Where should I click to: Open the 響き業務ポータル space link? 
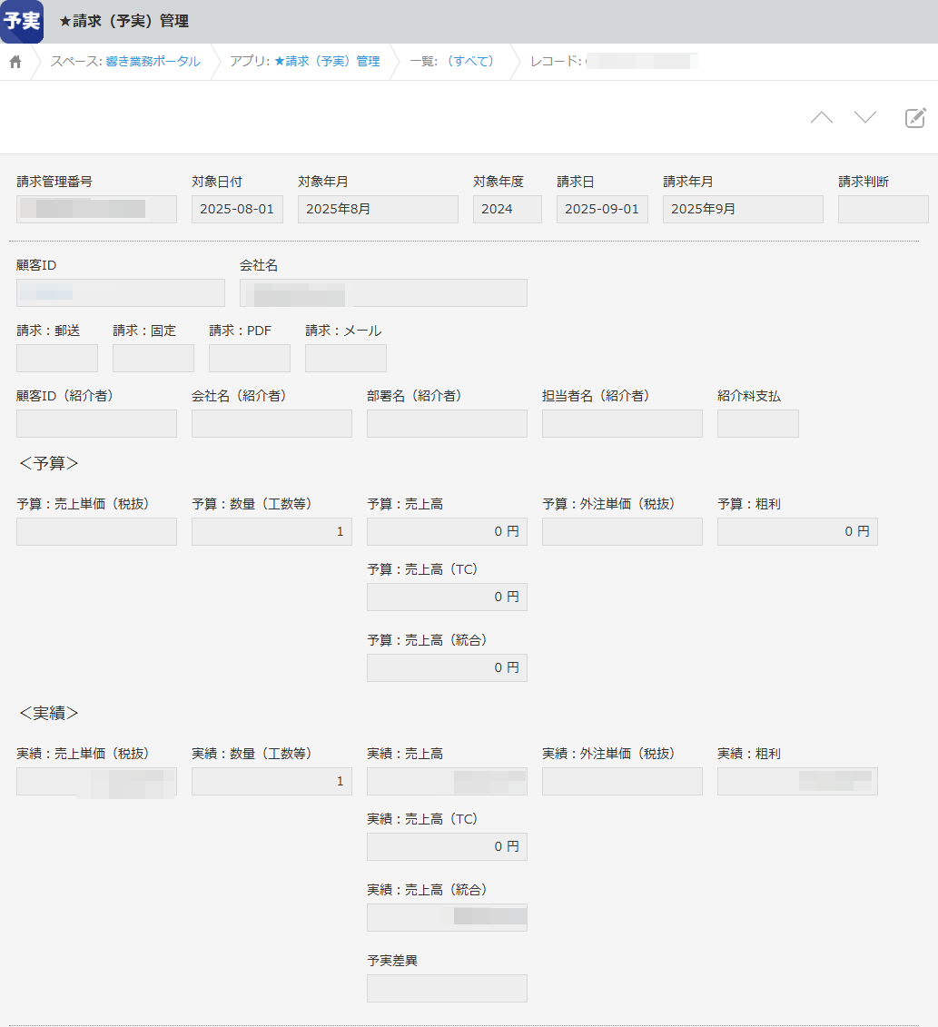click(x=153, y=62)
